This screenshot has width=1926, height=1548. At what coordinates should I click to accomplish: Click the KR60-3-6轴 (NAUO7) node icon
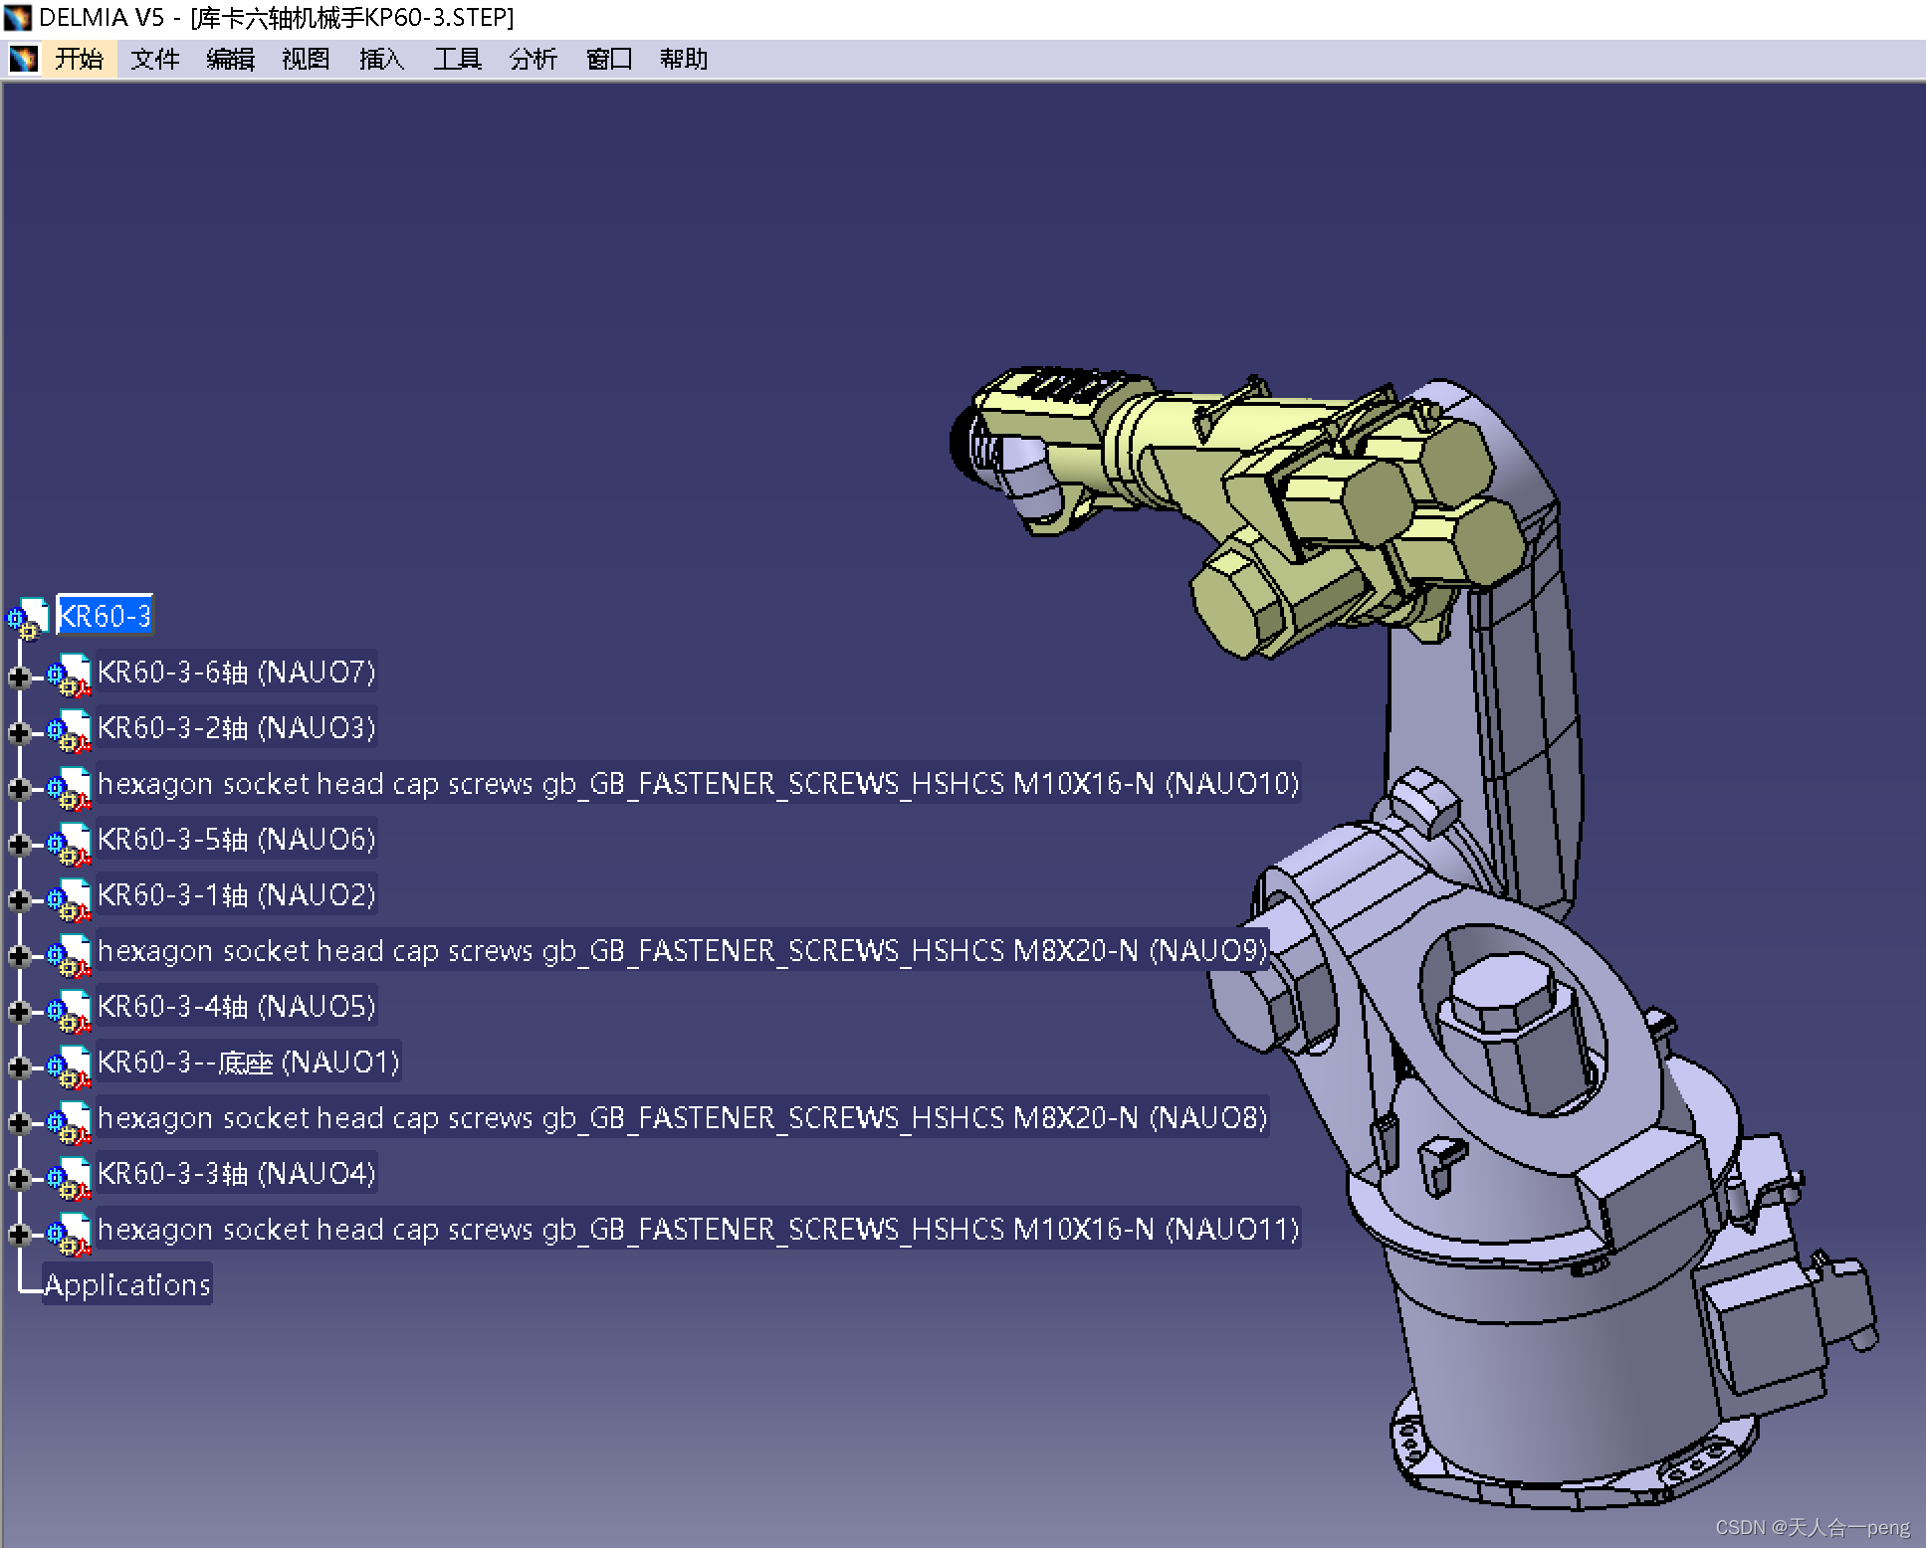[70, 674]
